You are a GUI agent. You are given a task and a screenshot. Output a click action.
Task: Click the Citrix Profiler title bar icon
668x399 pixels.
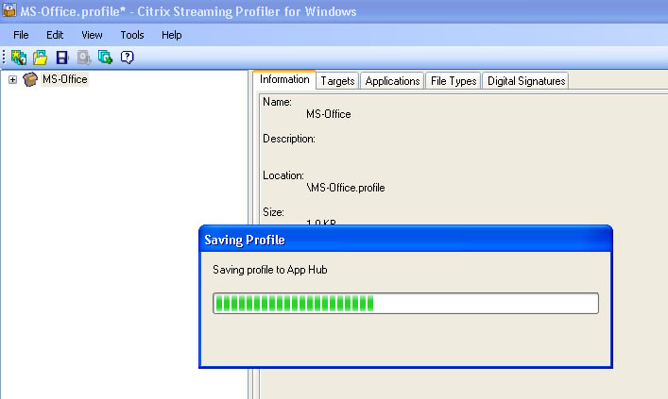[9, 10]
